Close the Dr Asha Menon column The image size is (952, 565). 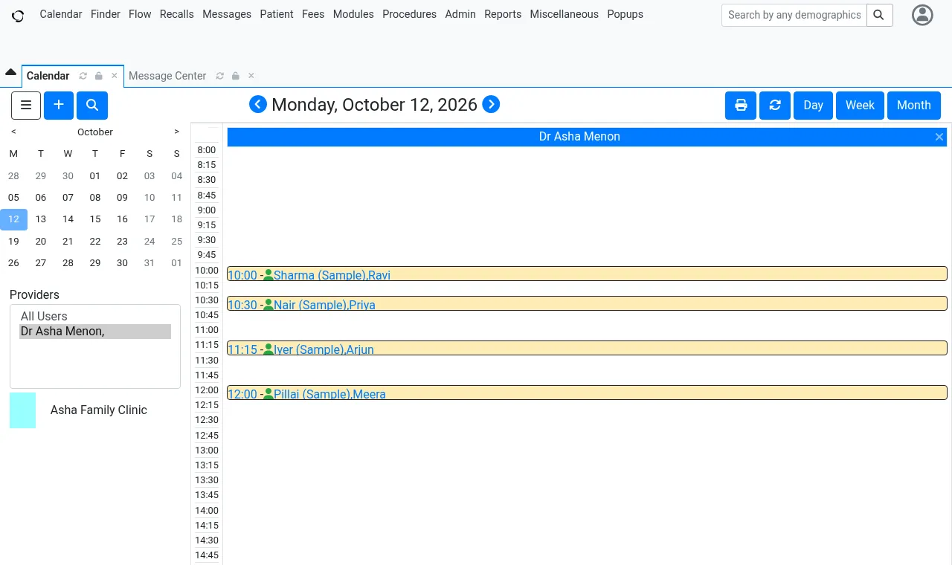point(939,137)
